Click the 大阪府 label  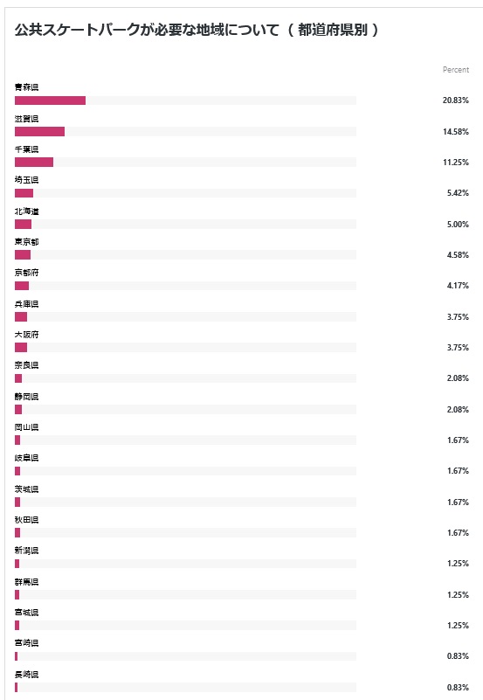pyautogui.click(x=26, y=335)
